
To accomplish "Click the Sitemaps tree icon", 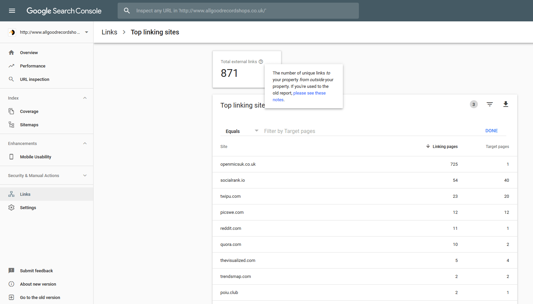I will click(x=11, y=125).
